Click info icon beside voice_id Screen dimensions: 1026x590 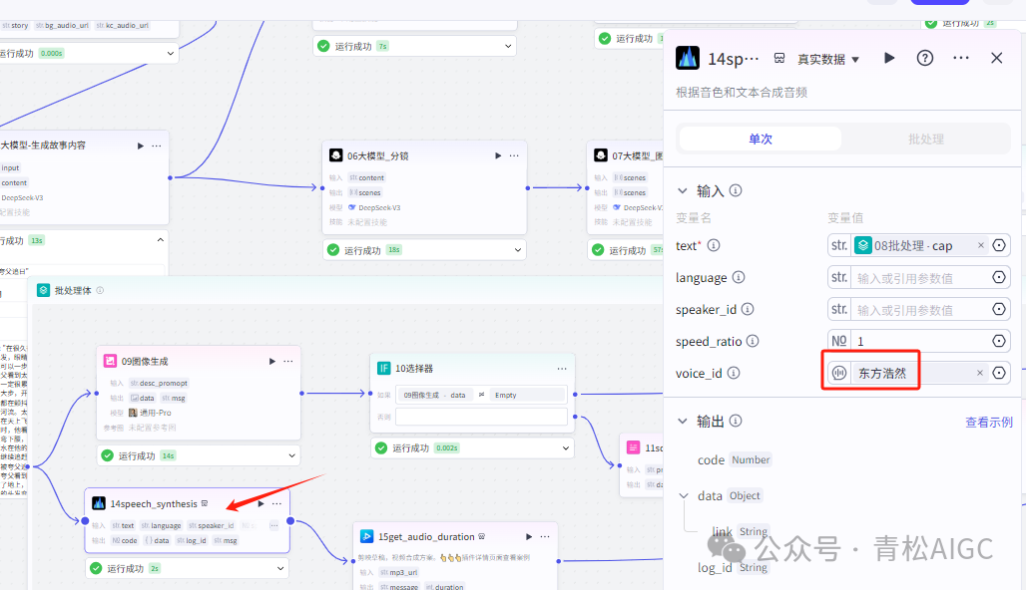tap(734, 373)
